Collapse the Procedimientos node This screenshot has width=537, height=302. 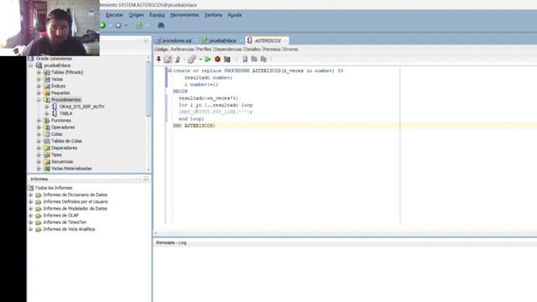pos(39,100)
